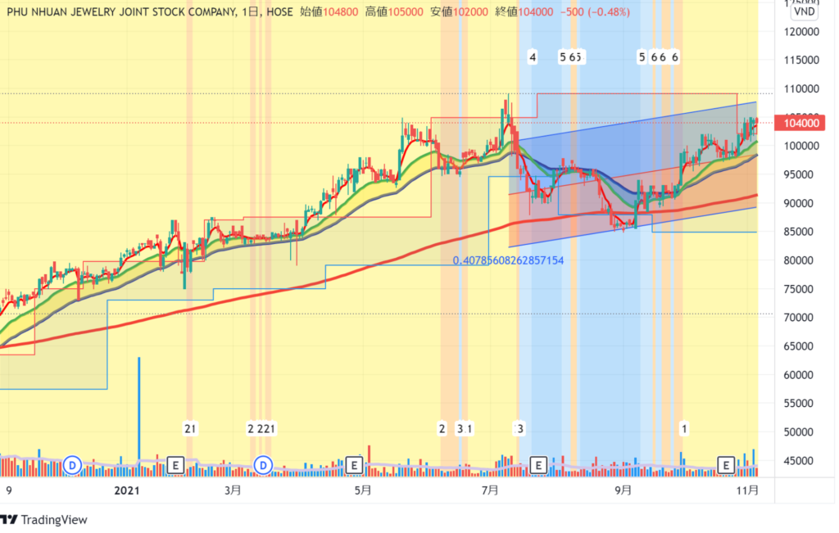Open the earnings E marker after 7月
Screen dimensions: 839x533
[x=538, y=465]
